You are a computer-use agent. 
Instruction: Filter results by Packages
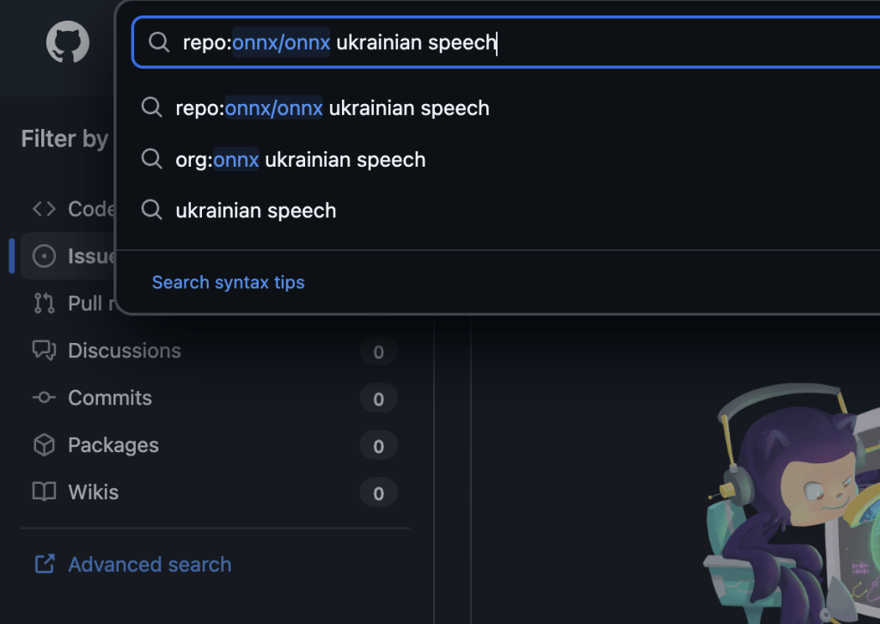[x=113, y=445]
